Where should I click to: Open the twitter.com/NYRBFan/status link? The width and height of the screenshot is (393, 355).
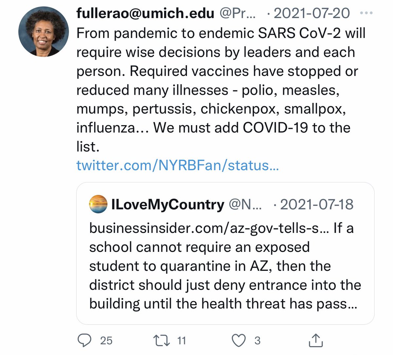point(178,165)
